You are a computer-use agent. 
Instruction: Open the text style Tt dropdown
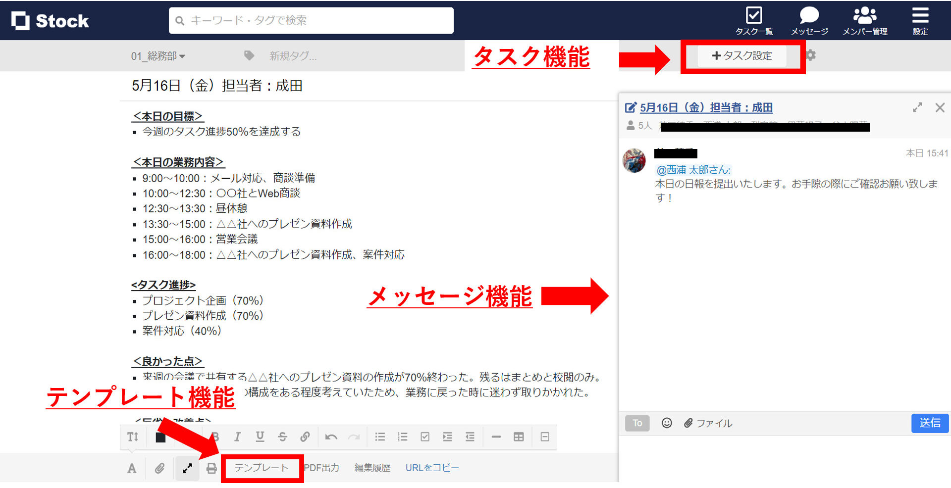[x=133, y=437]
